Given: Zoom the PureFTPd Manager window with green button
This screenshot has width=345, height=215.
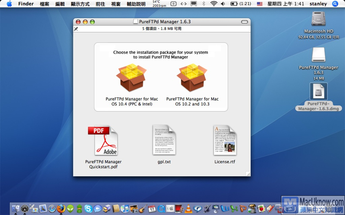Looking at the screenshot, I should click(x=92, y=22).
